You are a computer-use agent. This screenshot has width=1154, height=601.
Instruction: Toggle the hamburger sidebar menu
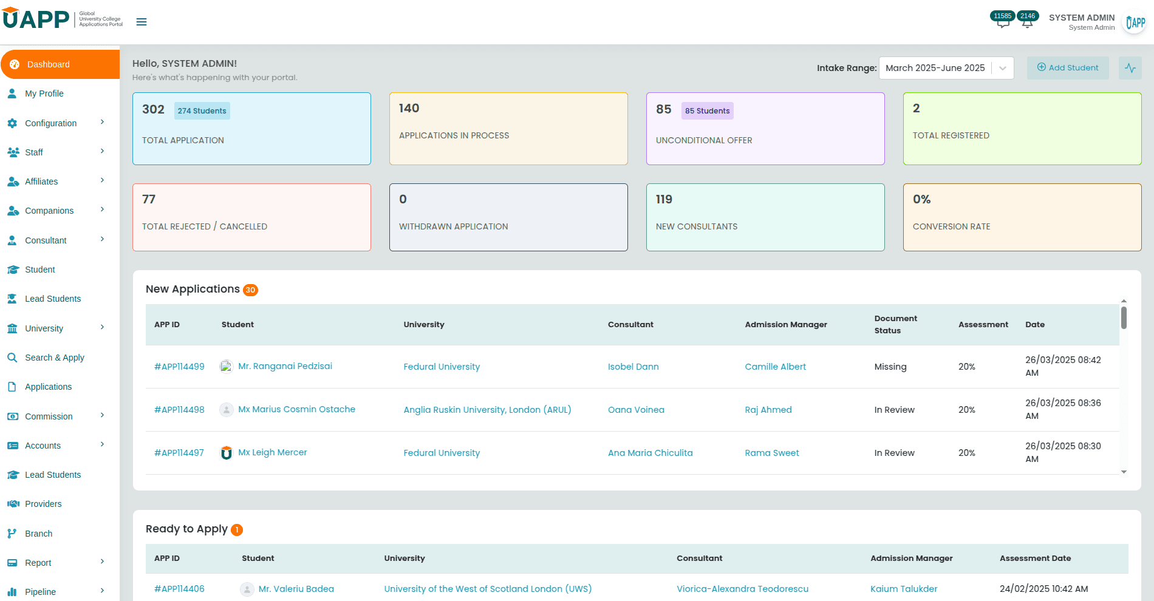point(142,22)
